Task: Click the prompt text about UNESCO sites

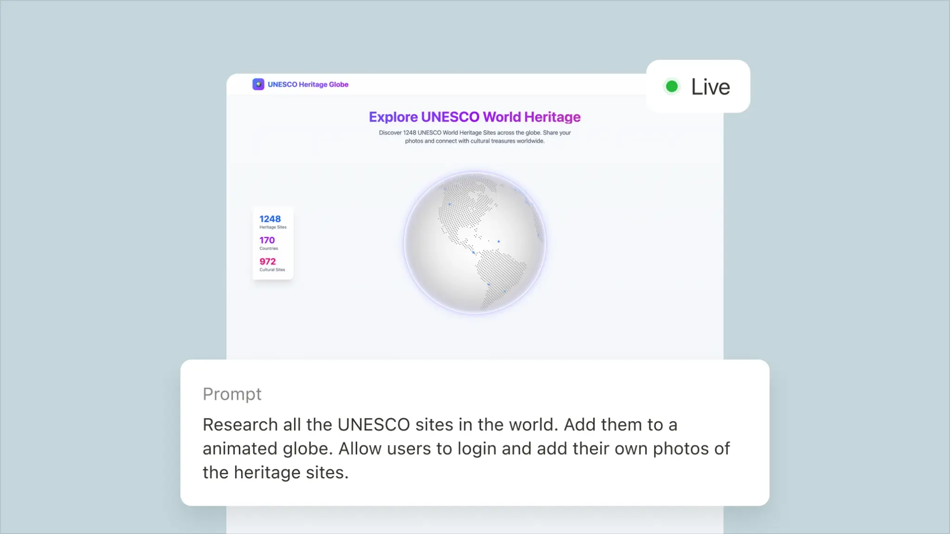Action: pyautogui.click(x=466, y=448)
